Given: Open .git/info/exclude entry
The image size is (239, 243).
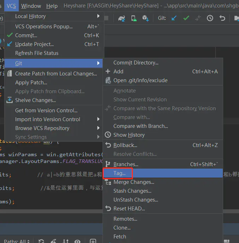Looking at the screenshot, I should pyautogui.click(x=163, y=80).
